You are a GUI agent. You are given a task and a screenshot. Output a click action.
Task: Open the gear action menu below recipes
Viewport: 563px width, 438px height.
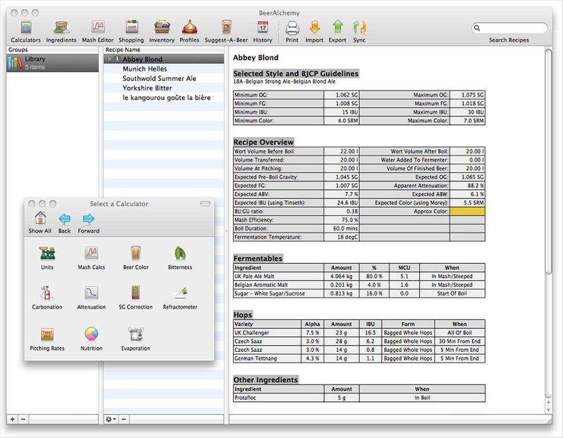click(110, 419)
